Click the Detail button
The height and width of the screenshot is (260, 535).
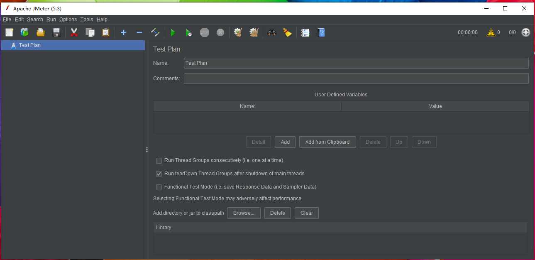pyautogui.click(x=259, y=142)
